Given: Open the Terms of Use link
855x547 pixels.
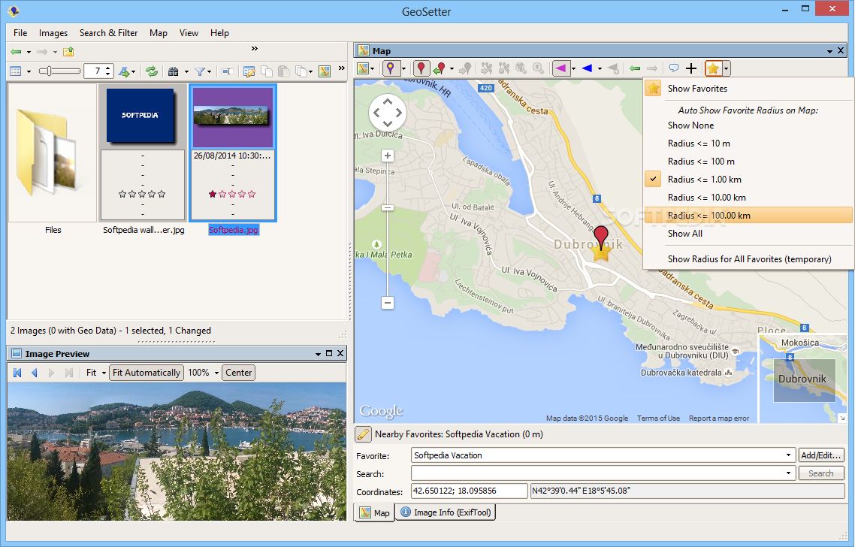Looking at the screenshot, I should tap(658, 419).
